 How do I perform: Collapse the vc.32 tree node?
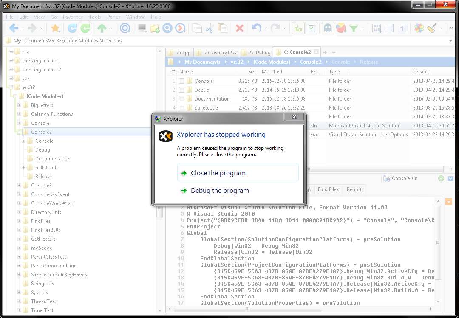click(x=11, y=87)
